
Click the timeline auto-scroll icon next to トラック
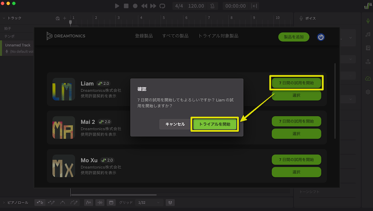pyautogui.click(x=57, y=18)
